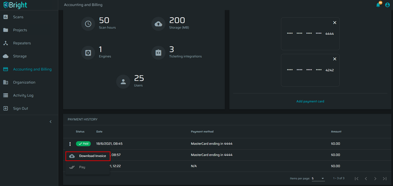Remove the card ending in 4444
The width and height of the screenshot is (393, 186).
tap(335, 23)
